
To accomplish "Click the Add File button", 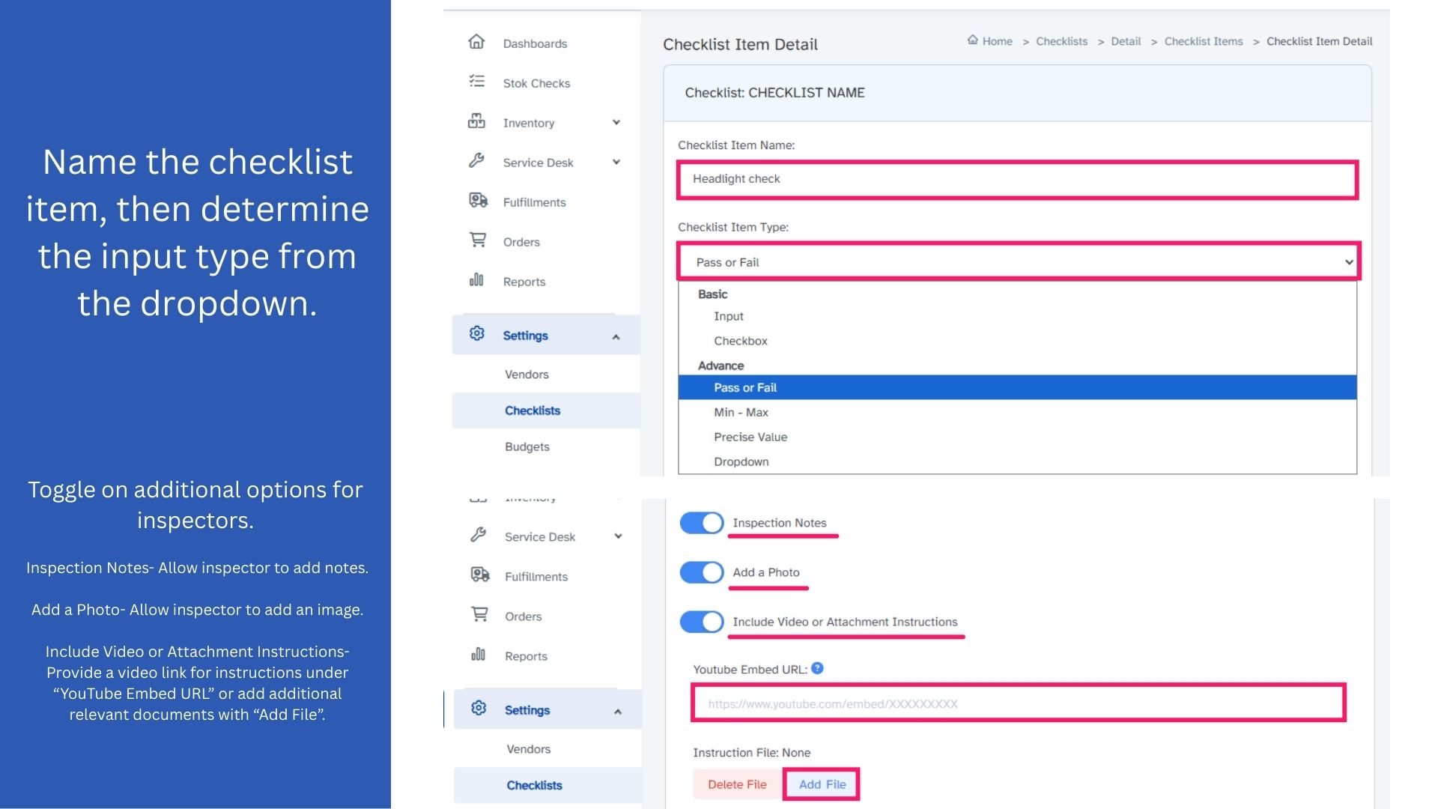I will (x=822, y=784).
